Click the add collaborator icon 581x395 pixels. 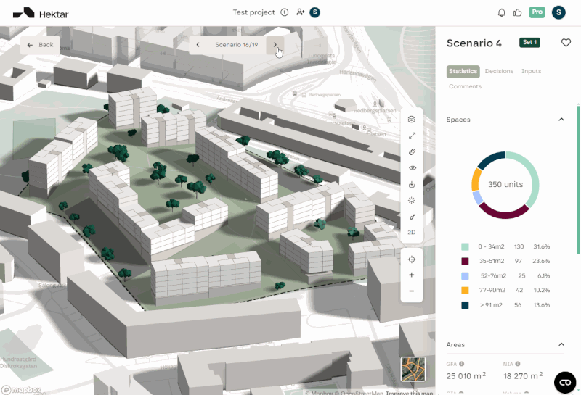click(x=301, y=12)
